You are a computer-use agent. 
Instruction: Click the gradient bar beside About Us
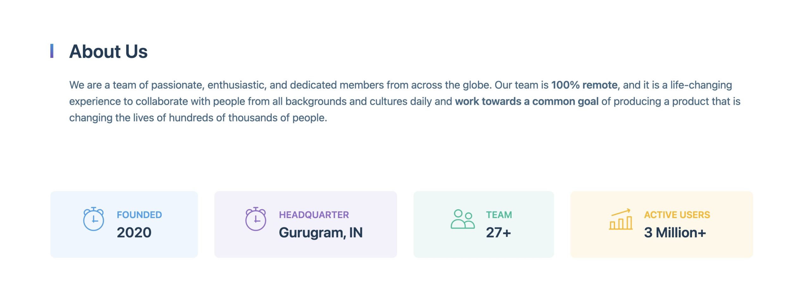point(52,51)
